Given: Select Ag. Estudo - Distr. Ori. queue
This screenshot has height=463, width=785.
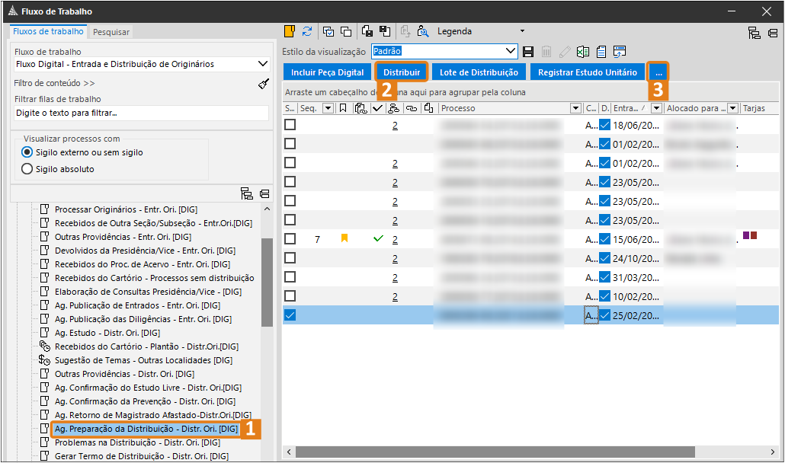Looking at the screenshot, I should [107, 333].
